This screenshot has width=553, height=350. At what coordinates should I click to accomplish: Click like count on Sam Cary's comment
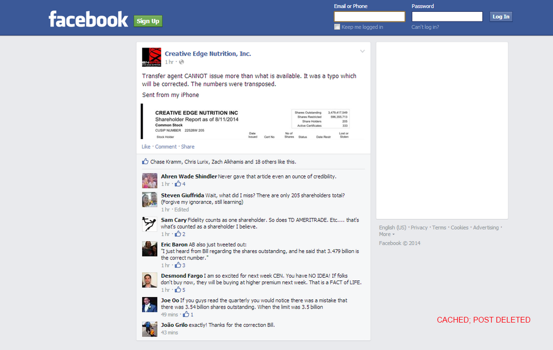[x=180, y=234]
